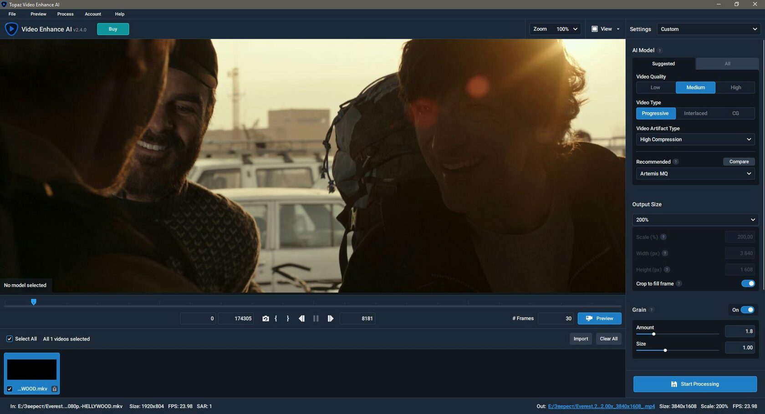Image resolution: width=765 pixels, height=414 pixels.
Task: Set trim end with right brace icon
Action: 288,318
